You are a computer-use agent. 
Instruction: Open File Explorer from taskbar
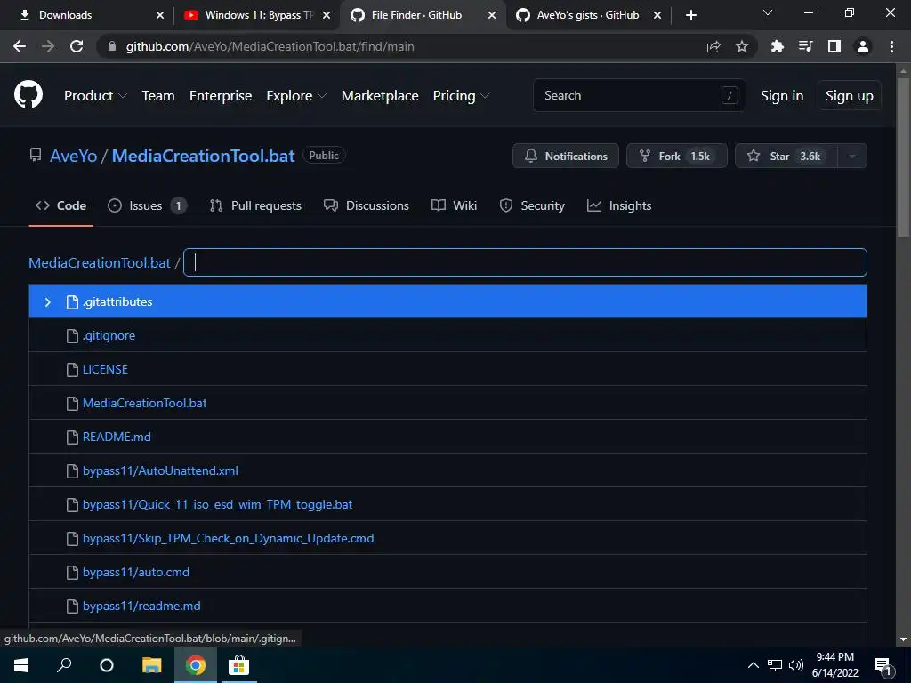[x=151, y=665]
